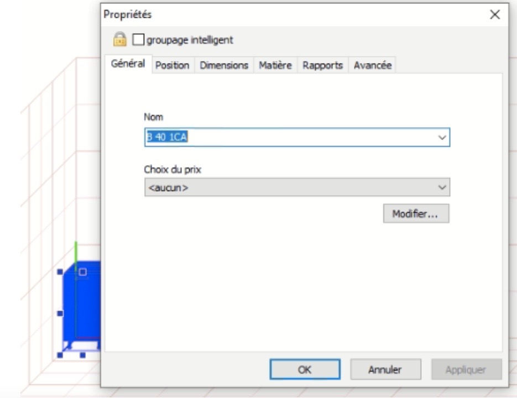
Task: Open the Choix du prix dropdown
Action: coord(297,187)
